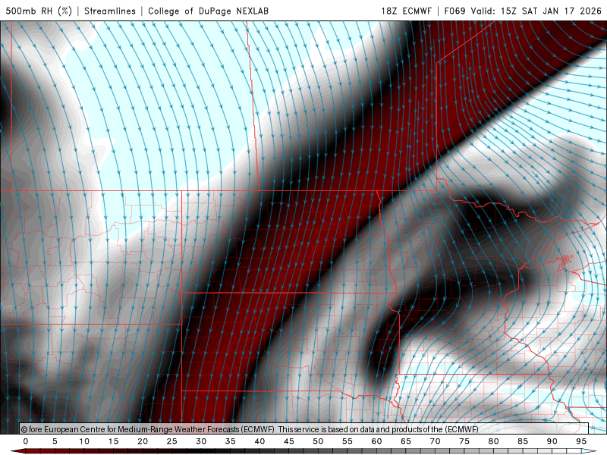The height and width of the screenshot is (455, 607).
Task: Click the "18Z ECMWF" model run label
Action: (406, 11)
